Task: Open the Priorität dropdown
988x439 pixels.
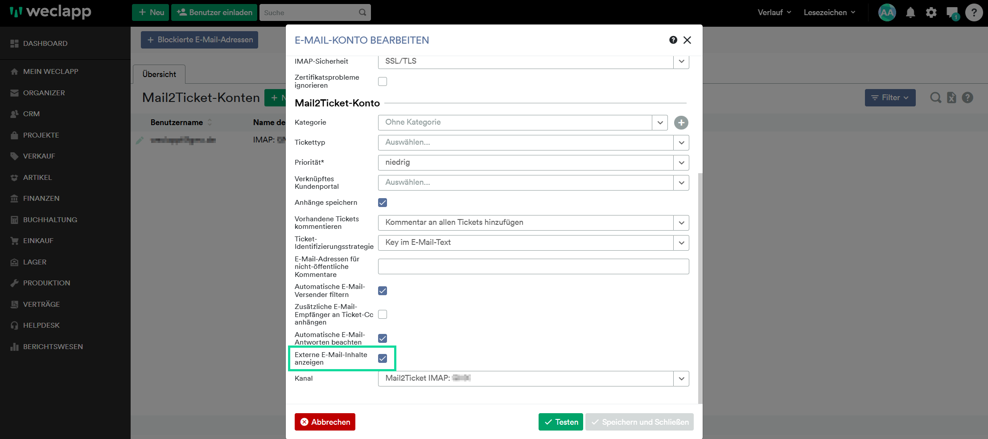Action: coord(533,163)
